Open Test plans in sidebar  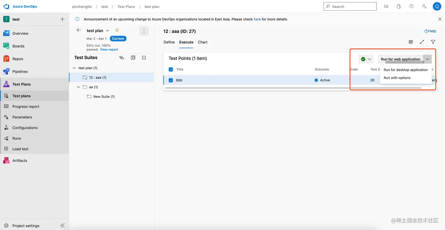click(x=34, y=96)
